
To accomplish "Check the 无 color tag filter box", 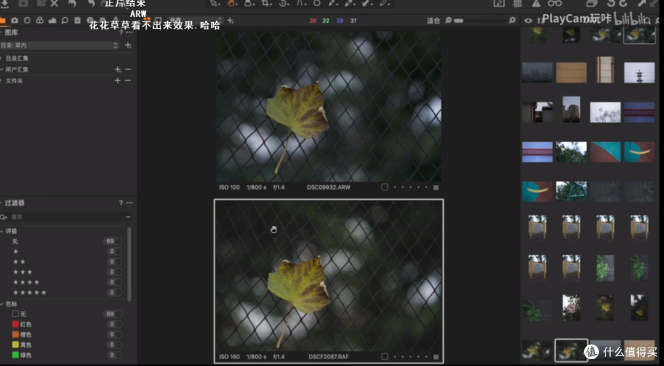I will click(15, 314).
